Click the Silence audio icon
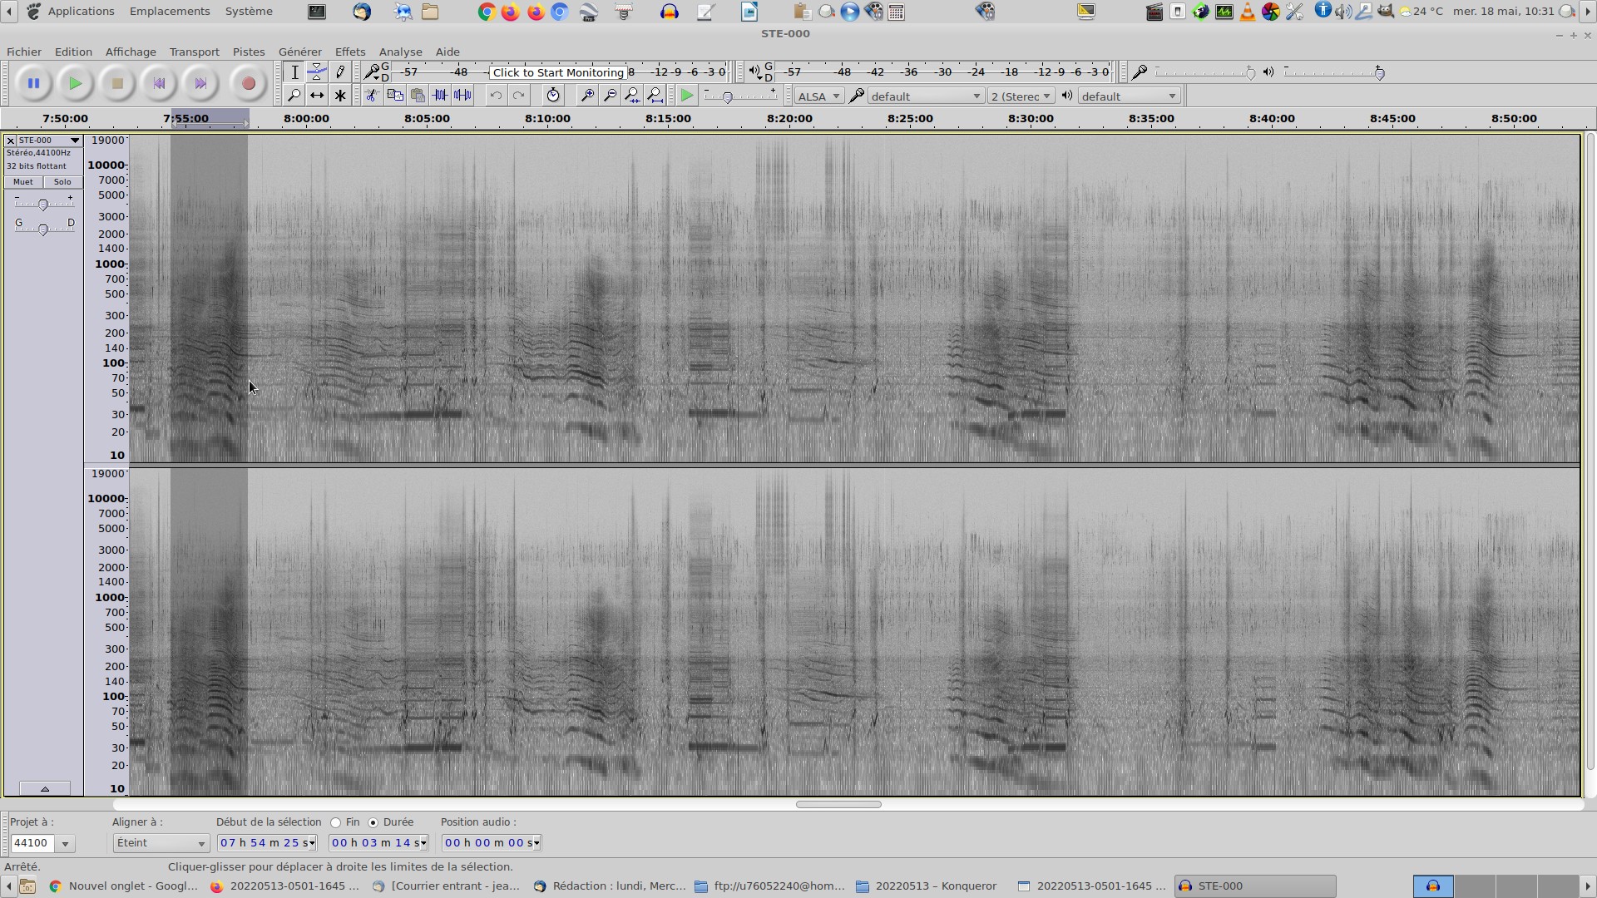Viewport: 1597px width, 898px height. [463, 96]
